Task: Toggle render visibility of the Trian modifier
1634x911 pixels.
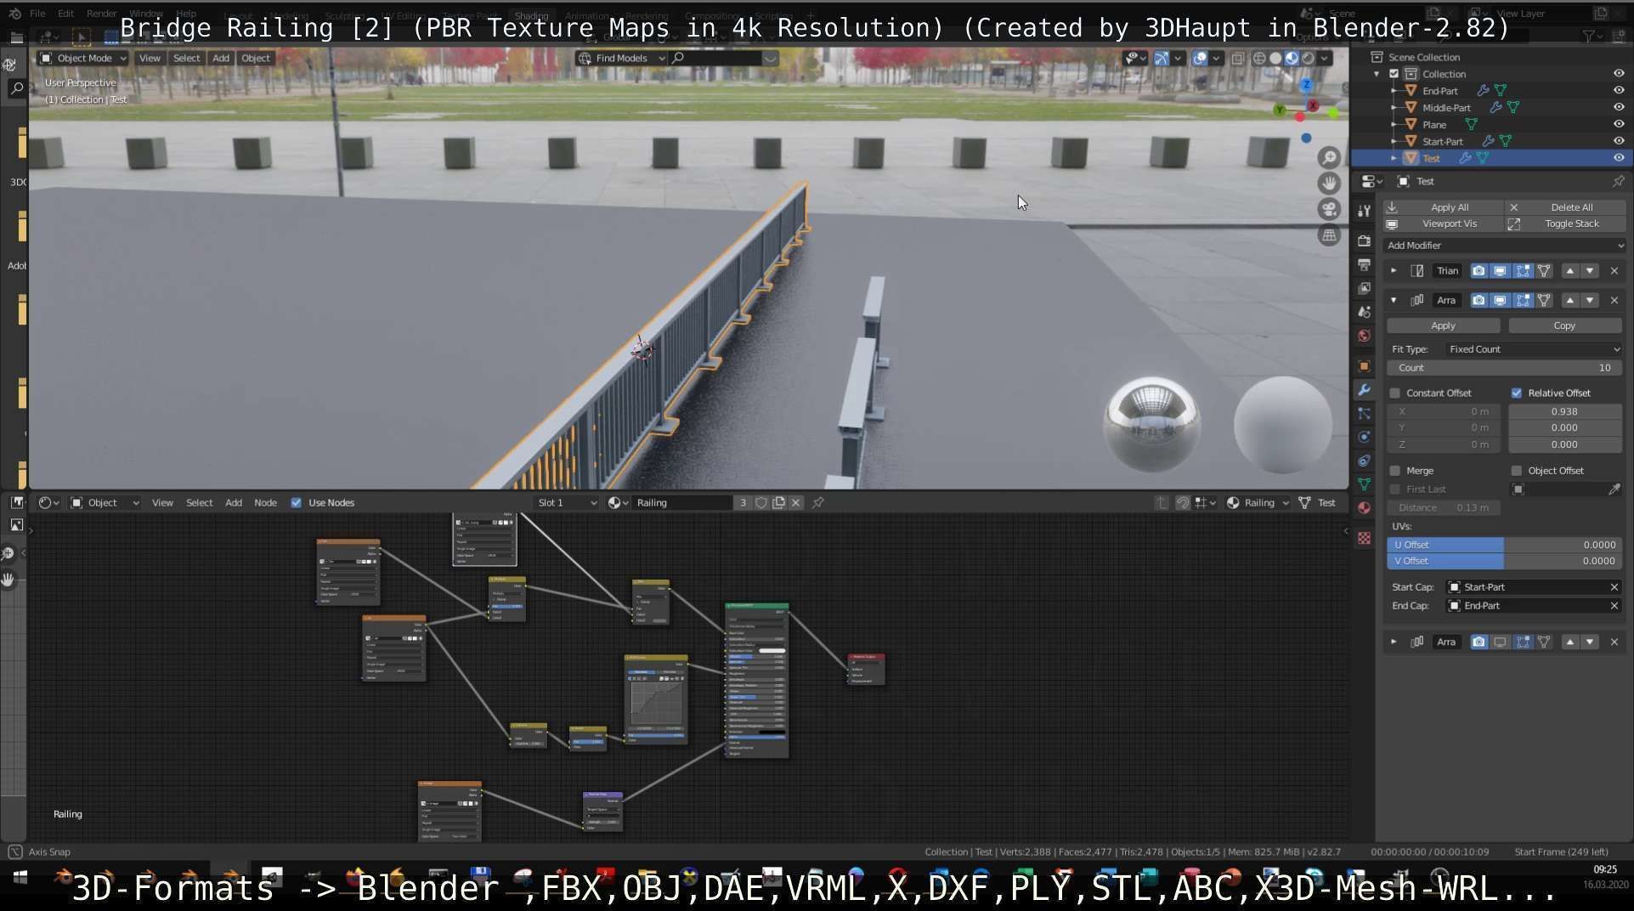Action: 1479,271
